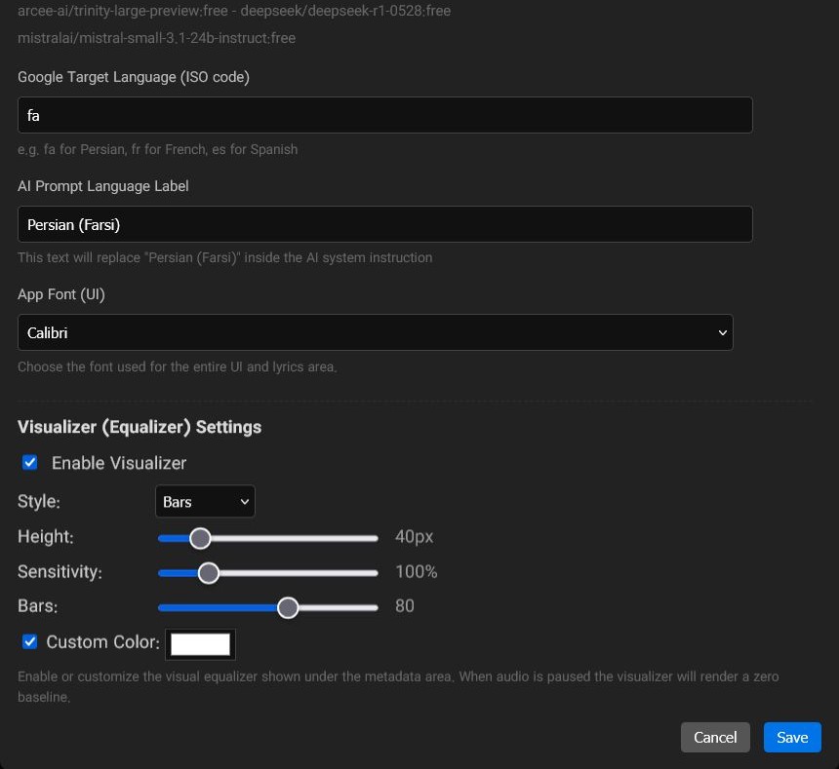Click the mistral-small-3.1-24b-instruct model name
This screenshot has height=769, width=839.
[155, 38]
